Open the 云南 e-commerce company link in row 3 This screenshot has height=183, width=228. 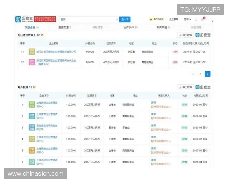(47, 127)
